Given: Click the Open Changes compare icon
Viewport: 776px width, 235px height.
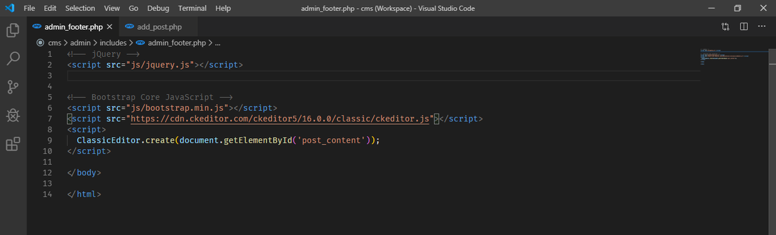Looking at the screenshot, I should 725,26.
